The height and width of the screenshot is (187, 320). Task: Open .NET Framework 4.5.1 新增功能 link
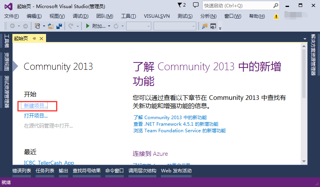(176, 124)
